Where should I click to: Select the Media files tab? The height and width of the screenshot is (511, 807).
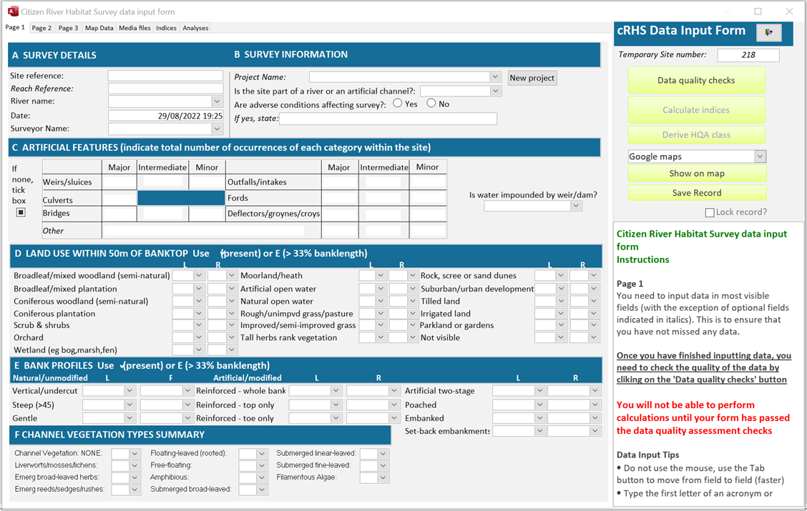point(134,28)
